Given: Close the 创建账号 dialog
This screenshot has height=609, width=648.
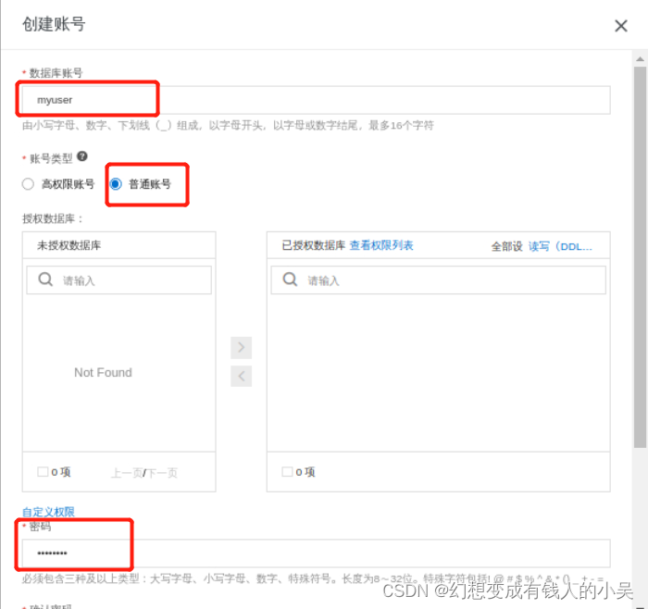Looking at the screenshot, I should coord(621,26).
